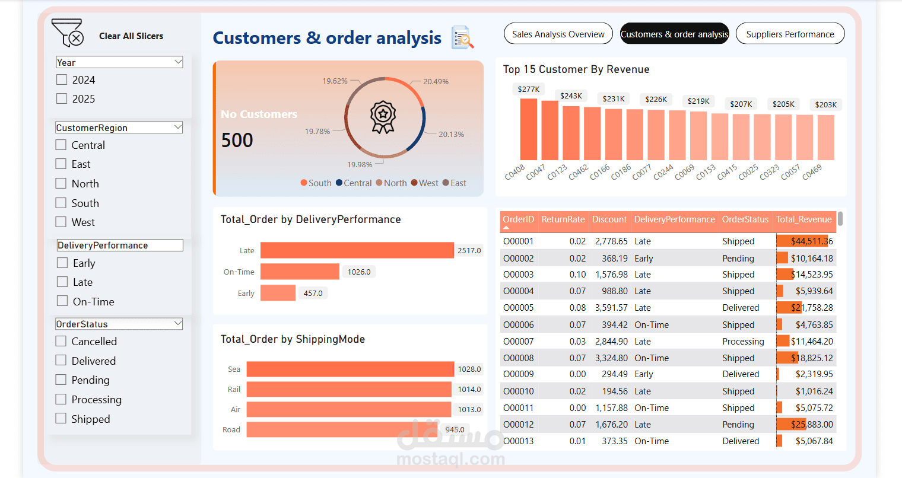The width and height of the screenshot is (902, 478).
Task: Check the South region filter
Action: point(61,203)
